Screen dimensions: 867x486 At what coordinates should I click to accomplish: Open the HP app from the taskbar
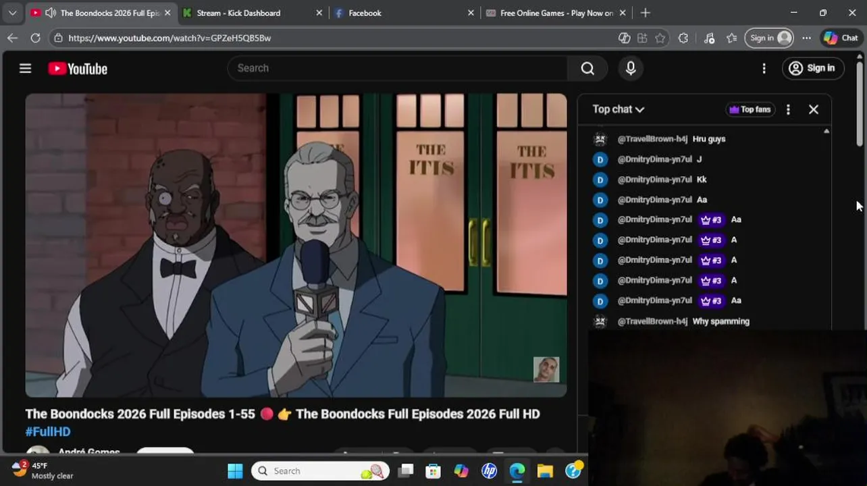(490, 471)
